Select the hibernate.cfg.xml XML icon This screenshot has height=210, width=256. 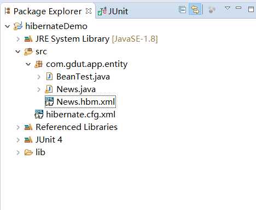39,114
